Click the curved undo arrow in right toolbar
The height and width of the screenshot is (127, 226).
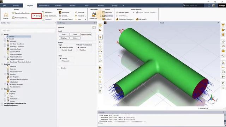223,56
